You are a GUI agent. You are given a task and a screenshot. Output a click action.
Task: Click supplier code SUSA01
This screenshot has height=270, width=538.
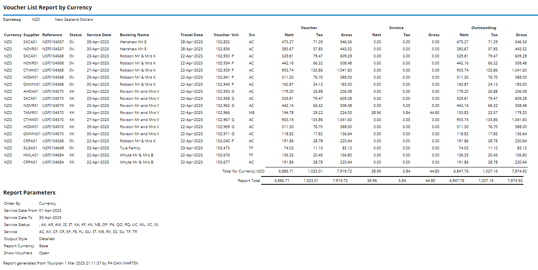tap(30, 148)
